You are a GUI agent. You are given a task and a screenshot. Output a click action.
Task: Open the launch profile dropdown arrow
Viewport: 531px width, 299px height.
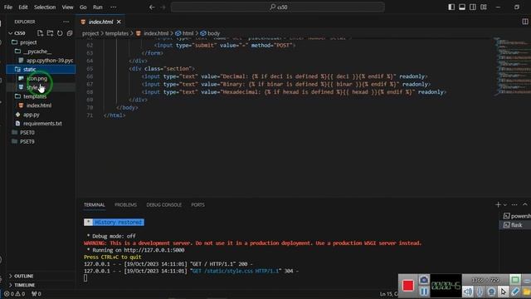(x=505, y=205)
